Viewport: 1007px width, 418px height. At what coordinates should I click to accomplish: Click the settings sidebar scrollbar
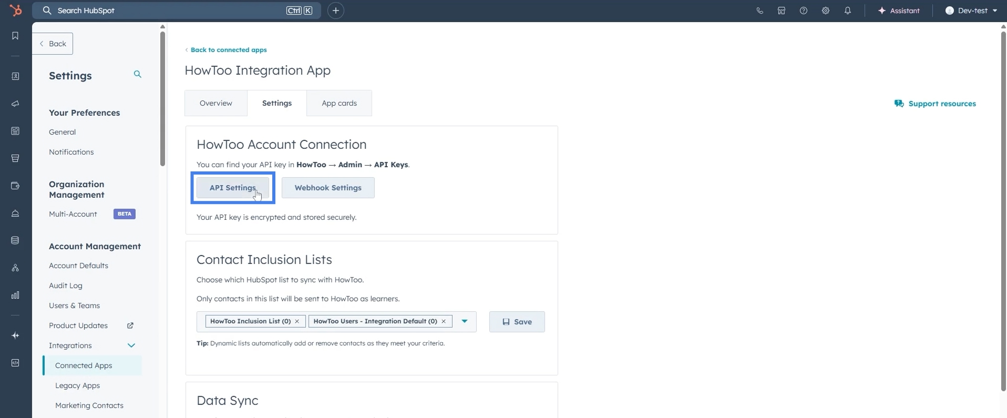click(163, 99)
